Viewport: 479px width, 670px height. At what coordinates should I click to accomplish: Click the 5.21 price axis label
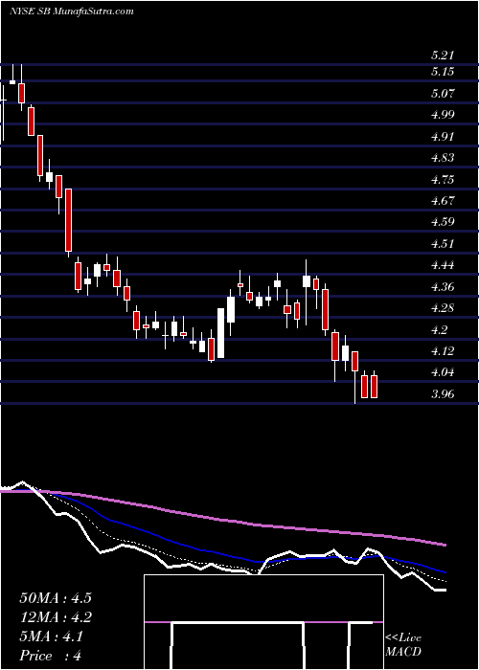pos(443,56)
